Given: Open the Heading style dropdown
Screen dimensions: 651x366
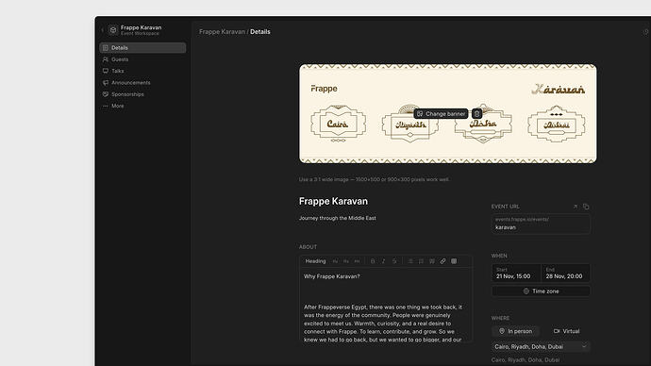Looking at the screenshot, I should tap(315, 261).
